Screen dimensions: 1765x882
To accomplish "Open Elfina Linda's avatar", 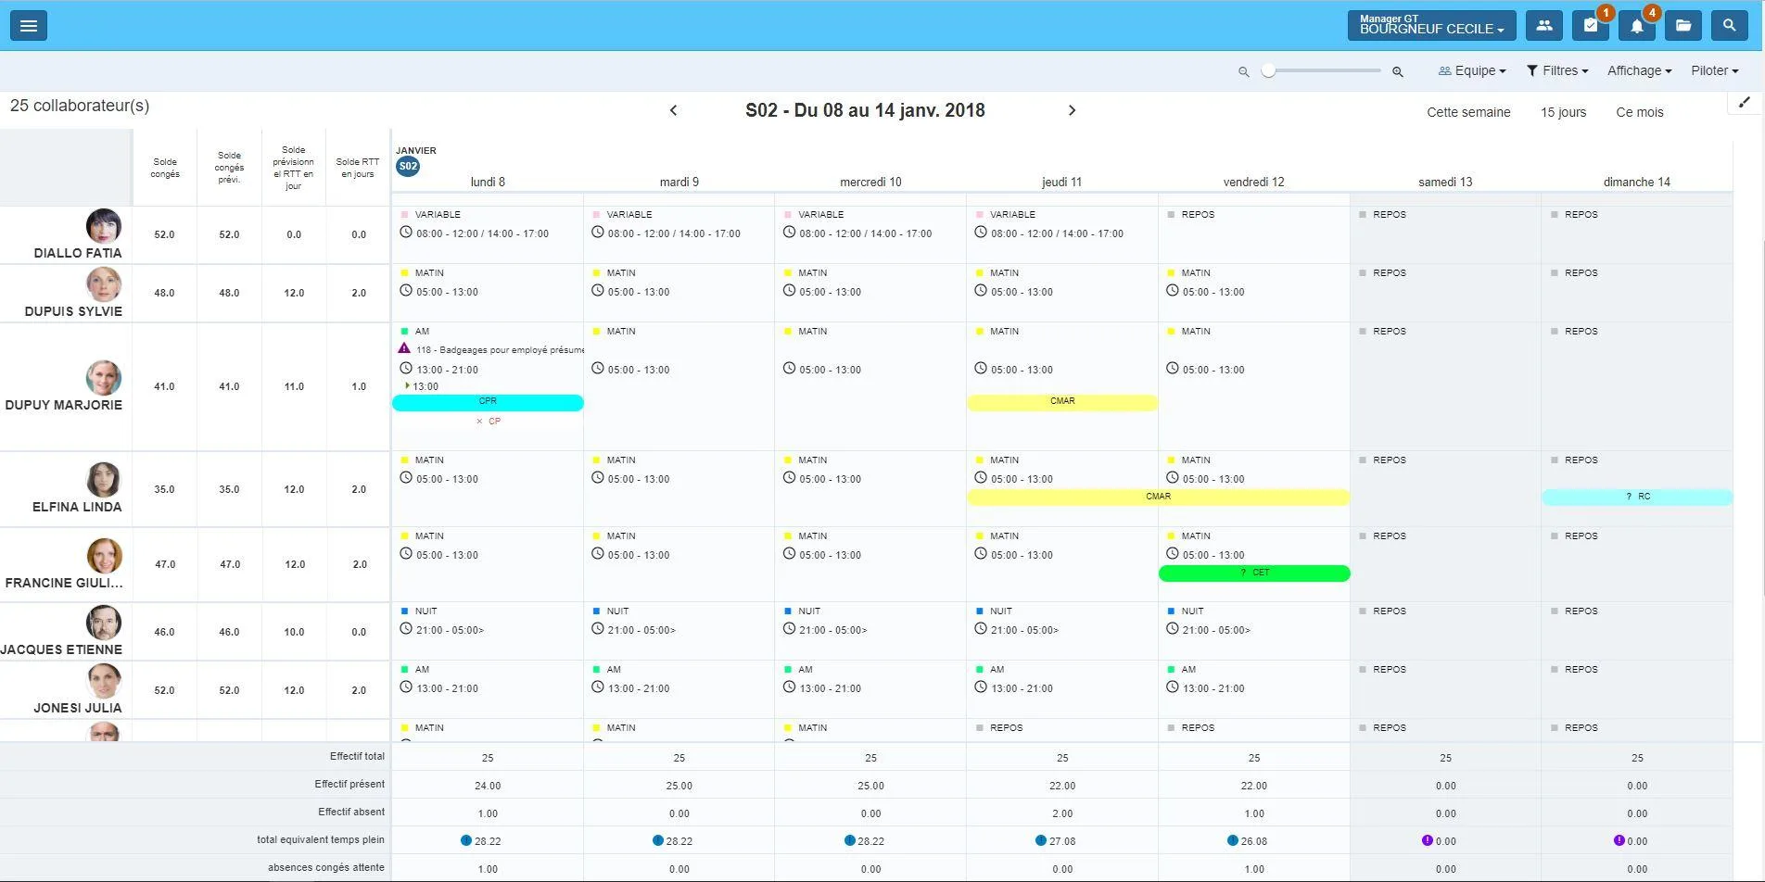I will point(104,480).
